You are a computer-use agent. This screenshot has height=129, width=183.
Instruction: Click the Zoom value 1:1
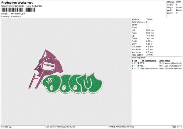point(177,13)
